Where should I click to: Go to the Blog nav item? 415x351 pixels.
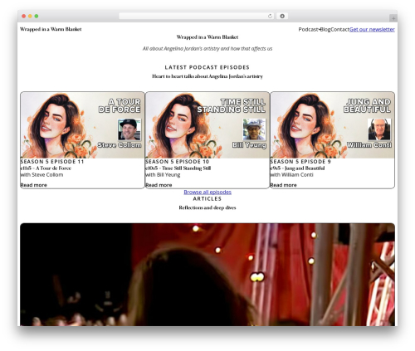(325, 29)
